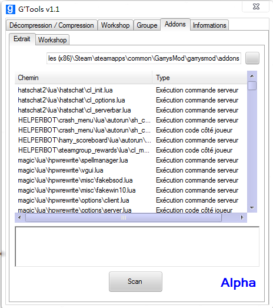Open the Décompression / Compression tab
The height and width of the screenshot is (308, 273).
coord(52,25)
